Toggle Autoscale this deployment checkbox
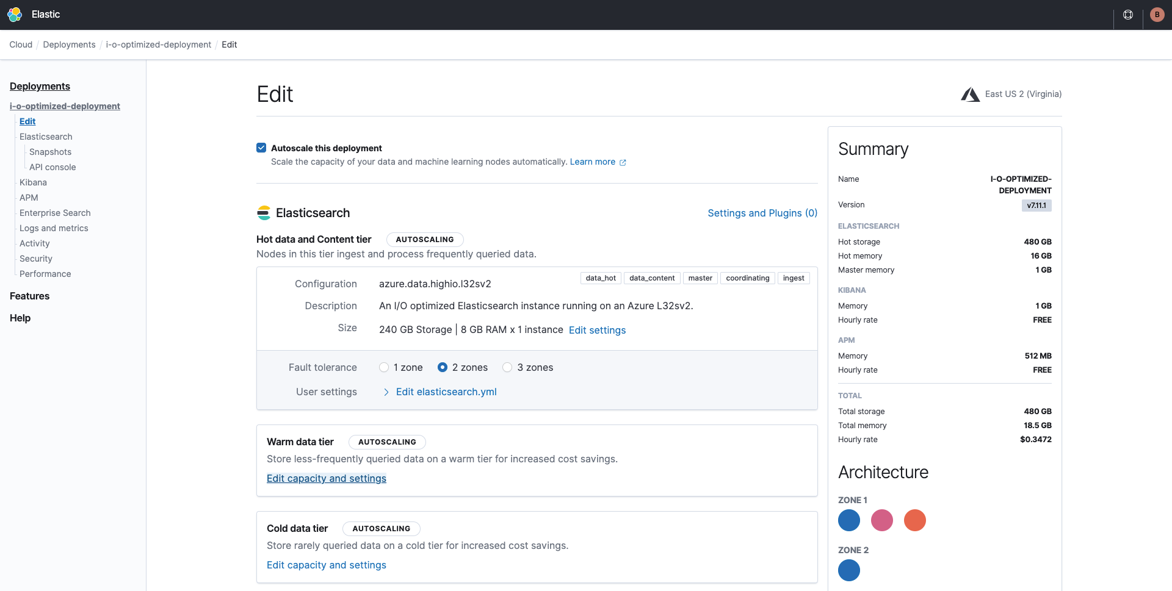 pyautogui.click(x=261, y=148)
